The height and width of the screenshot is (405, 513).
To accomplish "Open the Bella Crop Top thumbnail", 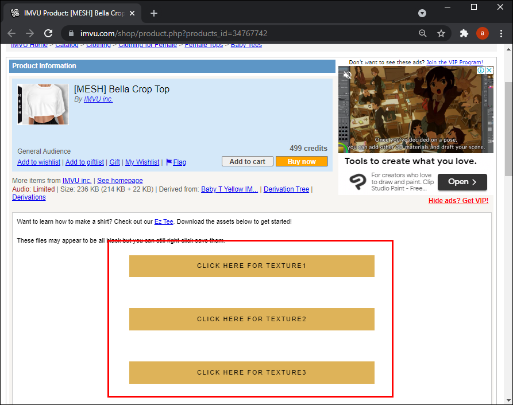I will (x=43, y=104).
